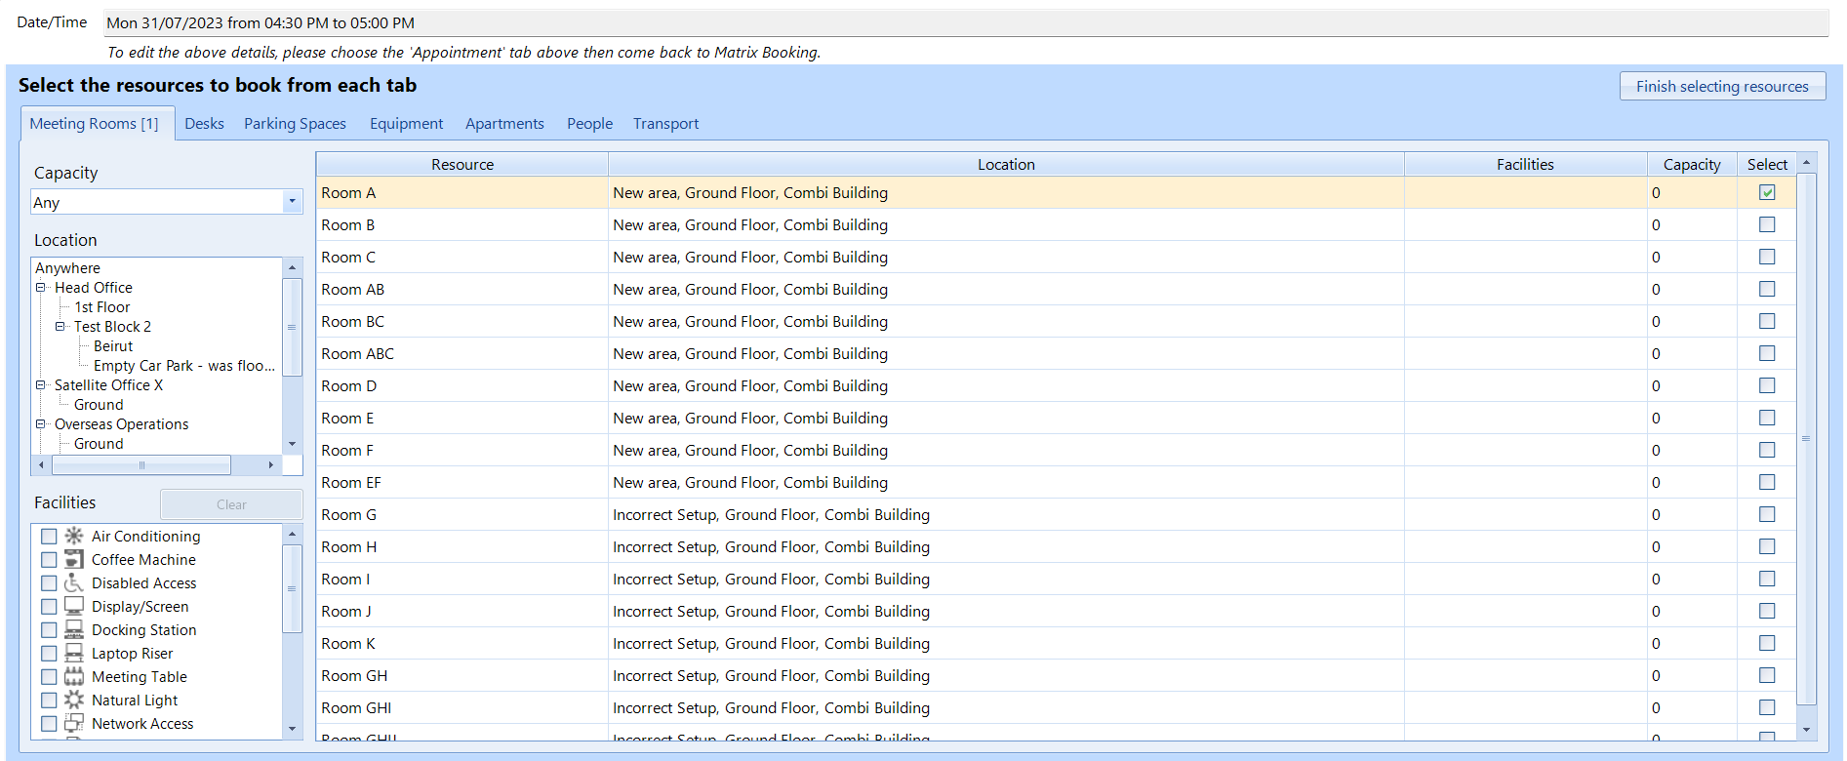Click the Natural Light sun icon
1847x761 pixels.
(74, 700)
